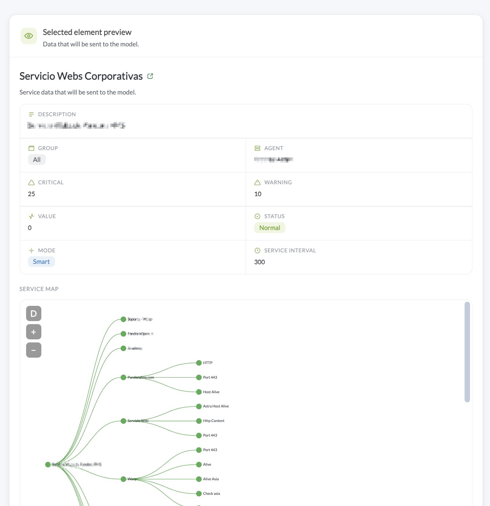Select the Http Content node
Viewport: 490px width, 506px height.
(x=199, y=421)
